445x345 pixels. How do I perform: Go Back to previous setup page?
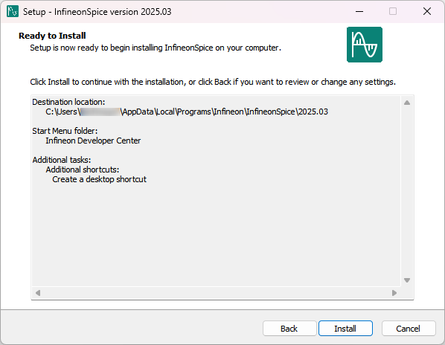(x=289, y=329)
